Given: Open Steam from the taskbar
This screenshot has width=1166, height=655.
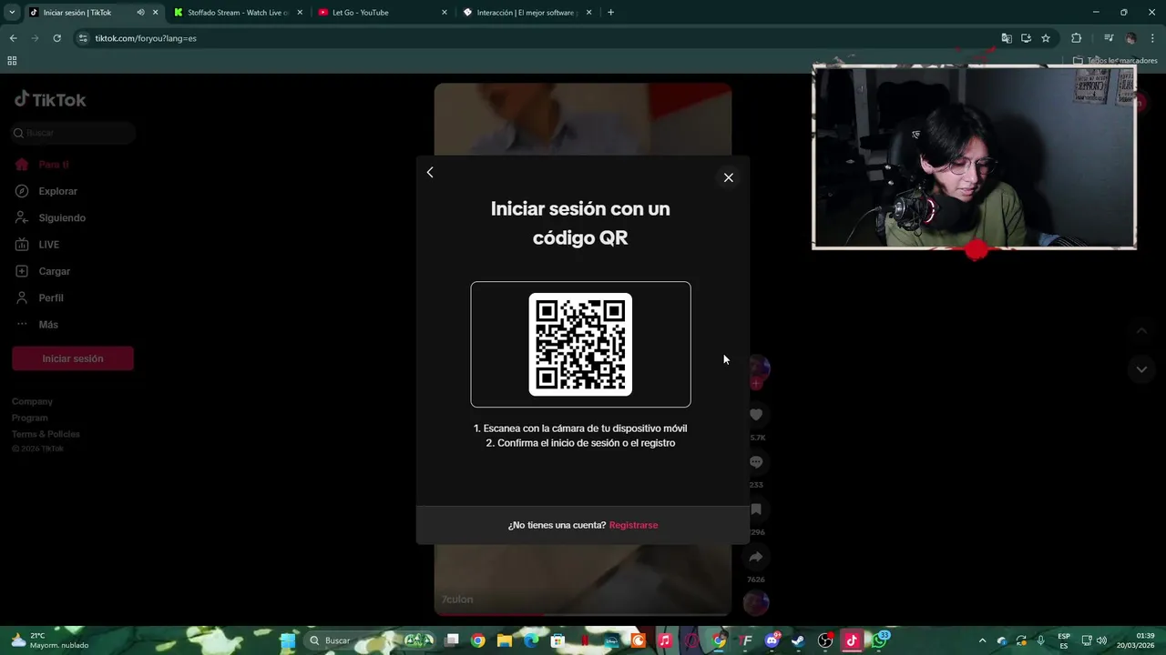Looking at the screenshot, I should [798, 640].
